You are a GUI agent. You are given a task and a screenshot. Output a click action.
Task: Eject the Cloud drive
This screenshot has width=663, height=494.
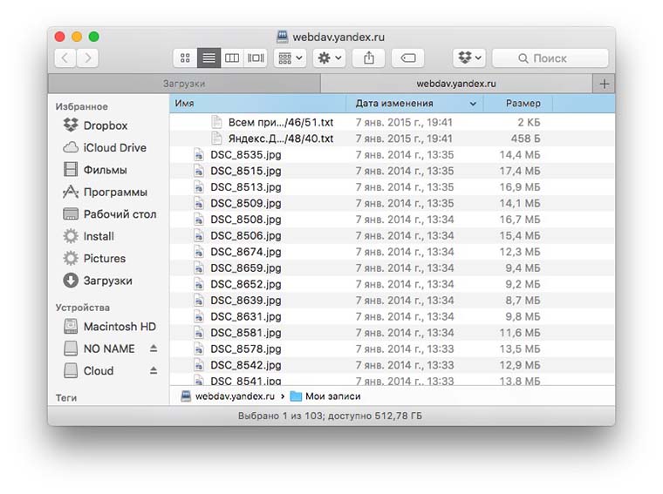(x=154, y=370)
